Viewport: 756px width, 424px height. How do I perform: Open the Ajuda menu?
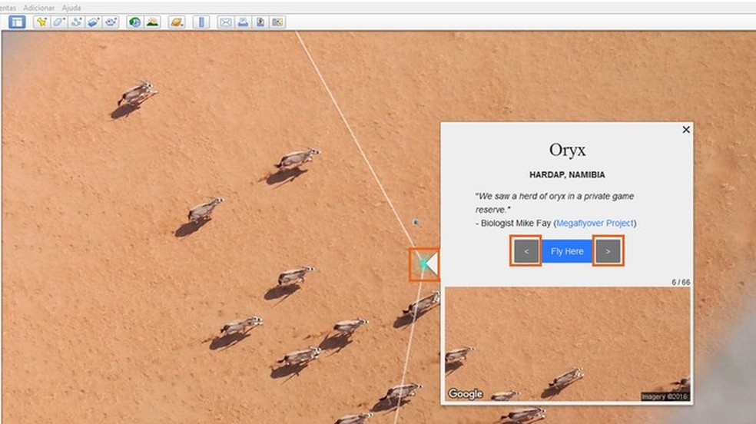(x=71, y=8)
